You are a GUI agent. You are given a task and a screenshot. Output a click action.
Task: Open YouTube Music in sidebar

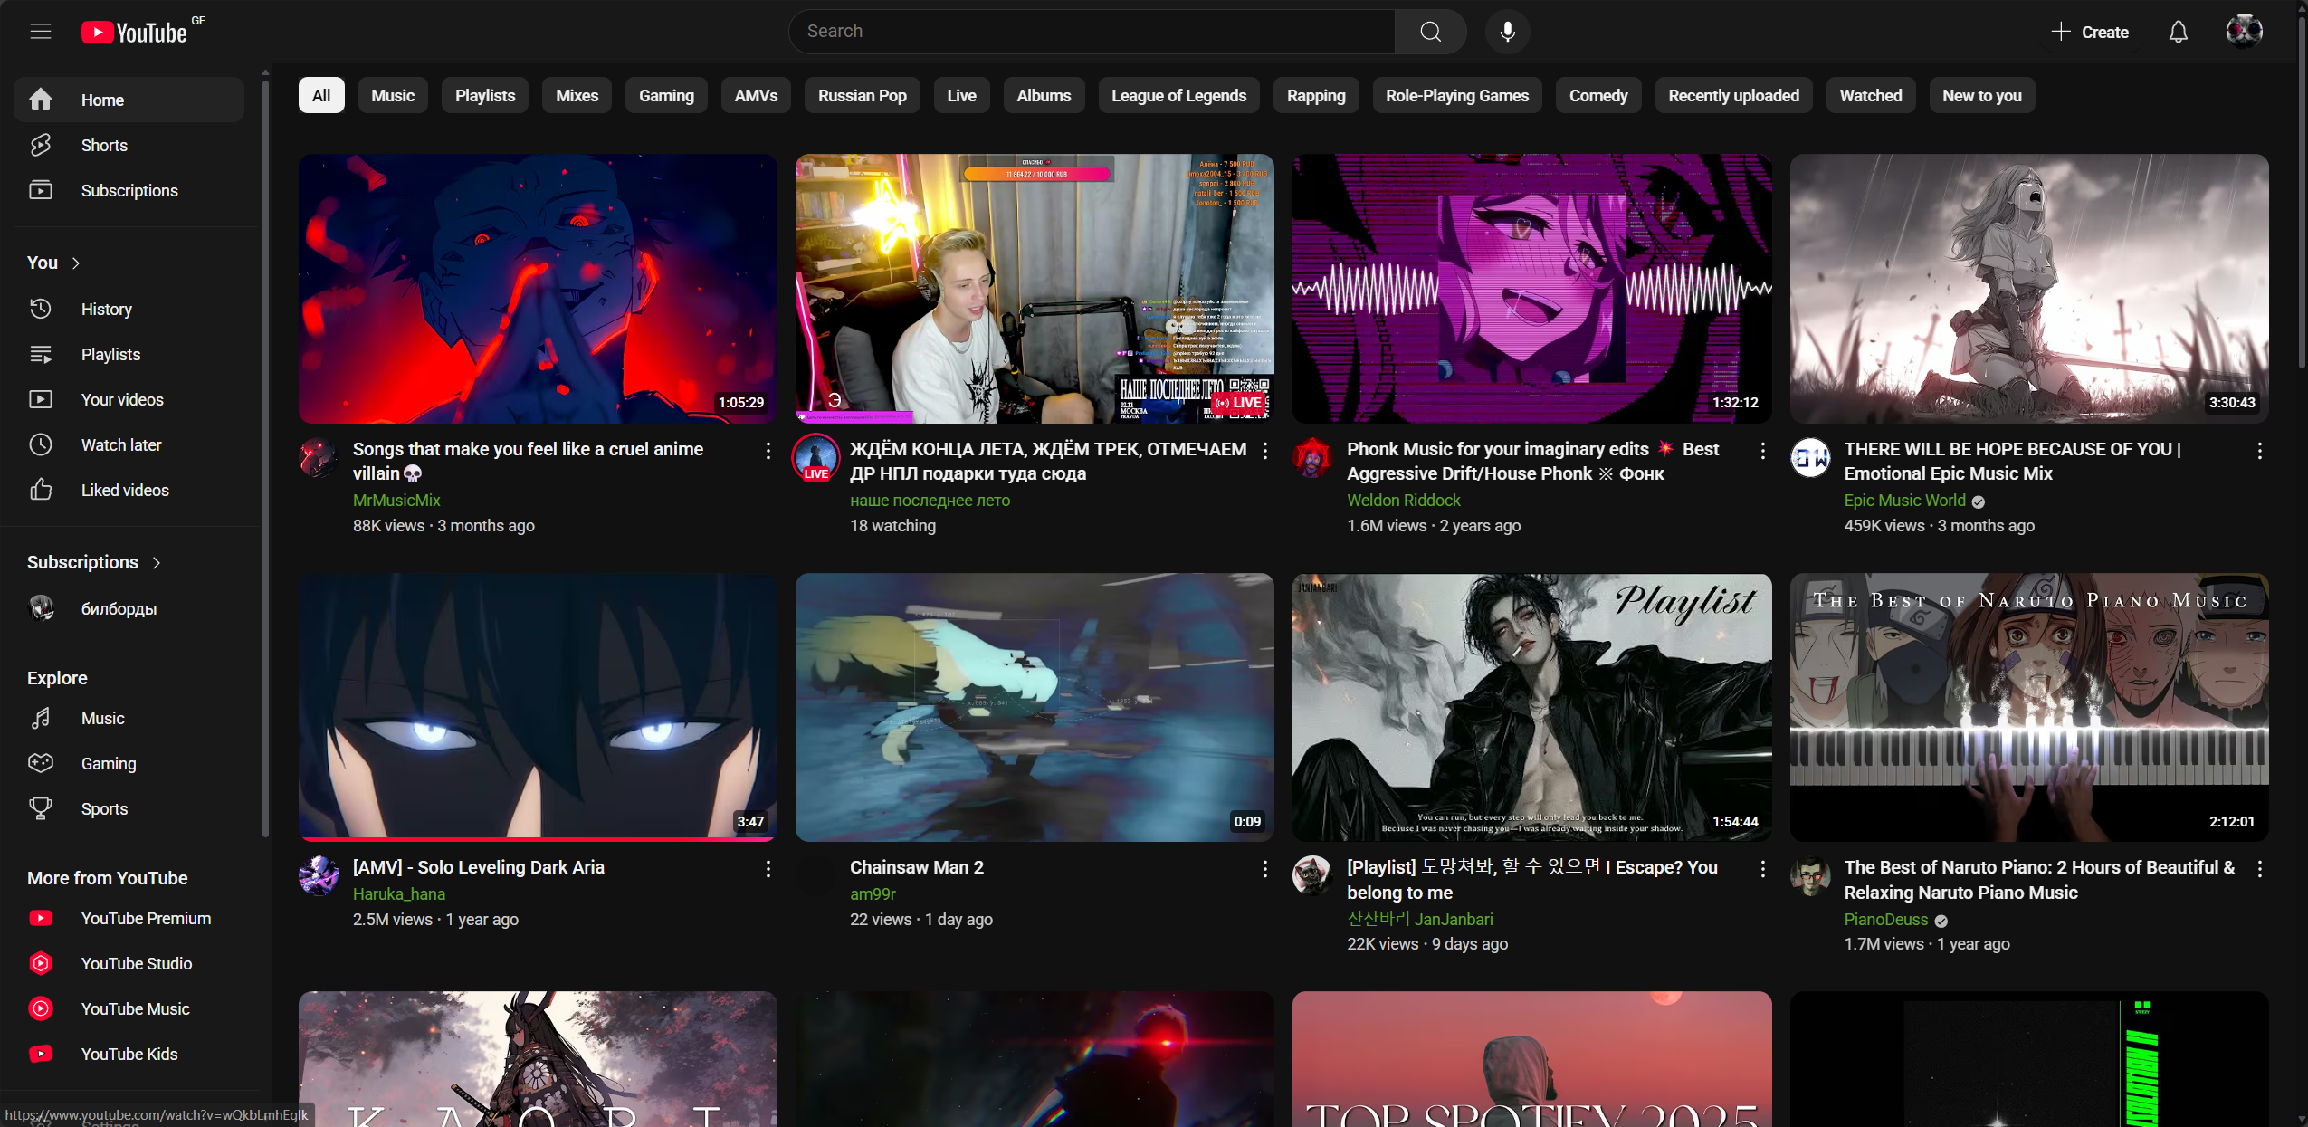135,1008
